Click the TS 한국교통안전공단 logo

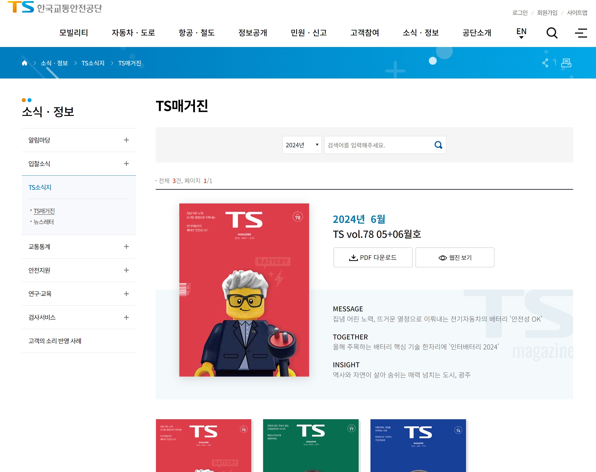(54, 7)
